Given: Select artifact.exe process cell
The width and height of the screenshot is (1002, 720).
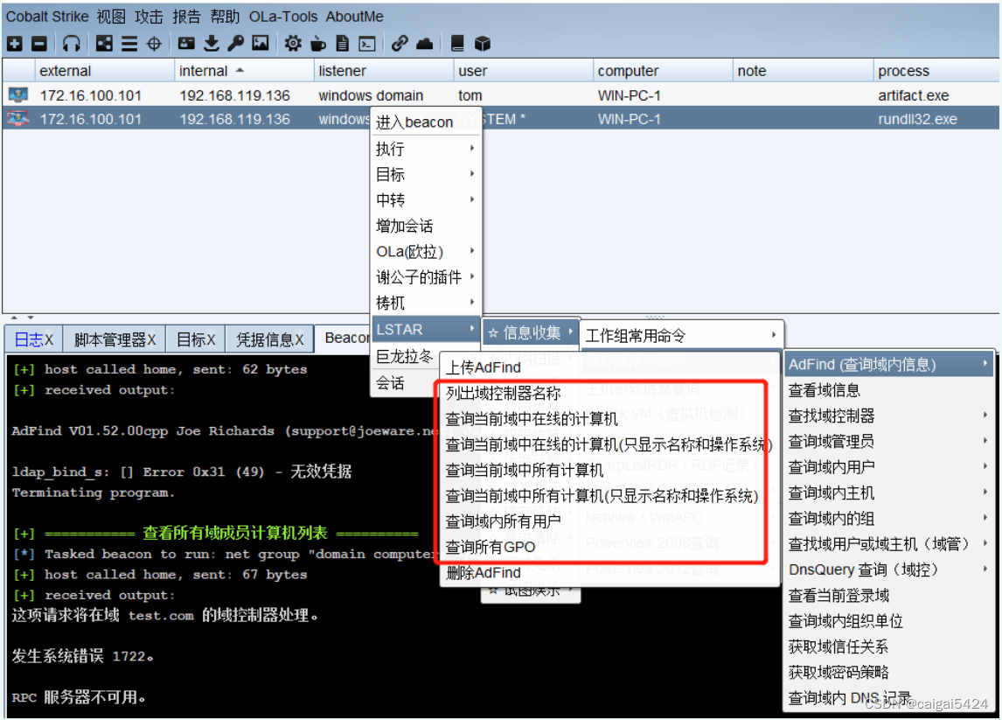Looking at the screenshot, I should [x=936, y=95].
